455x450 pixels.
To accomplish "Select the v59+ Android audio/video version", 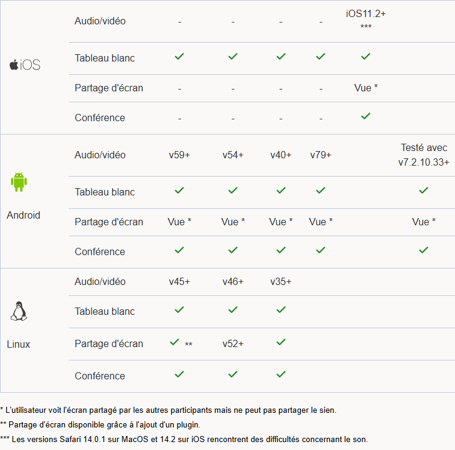I will [x=180, y=155].
